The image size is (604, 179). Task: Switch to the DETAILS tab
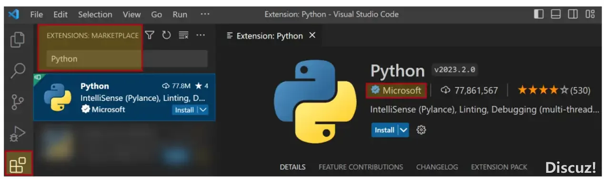coord(292,167)
